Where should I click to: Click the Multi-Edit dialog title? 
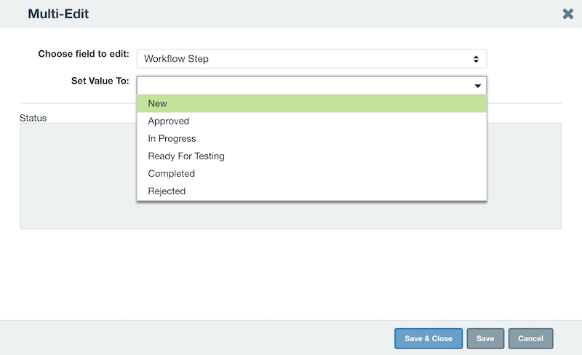coord(58,14)
